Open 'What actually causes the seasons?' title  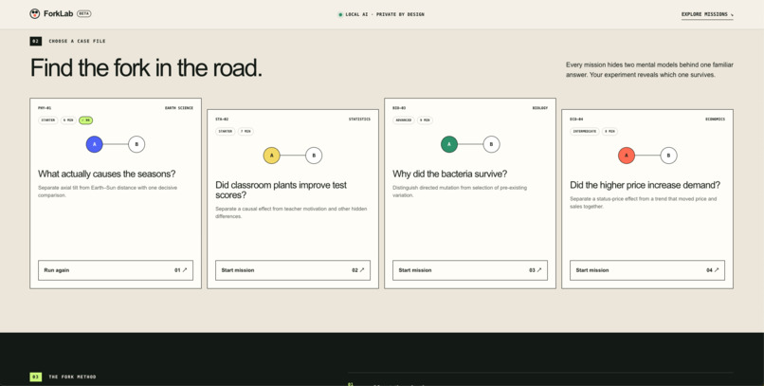107,174
